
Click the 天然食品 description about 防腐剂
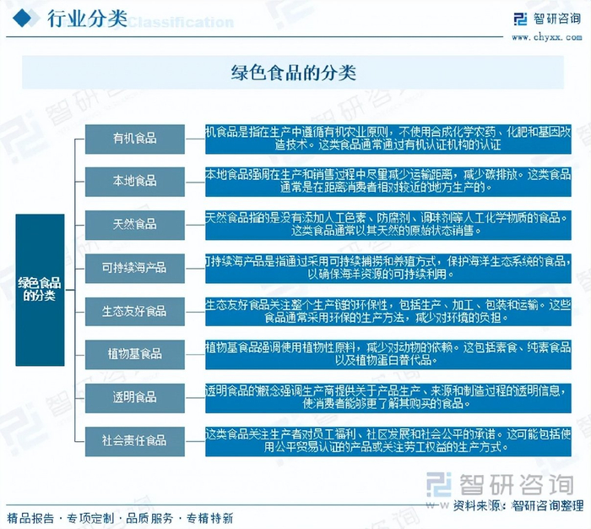(x=388, y=225)
